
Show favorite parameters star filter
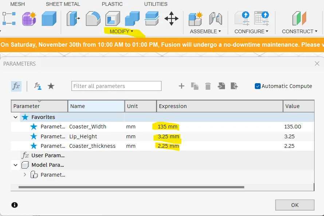[x=51, y=86]
